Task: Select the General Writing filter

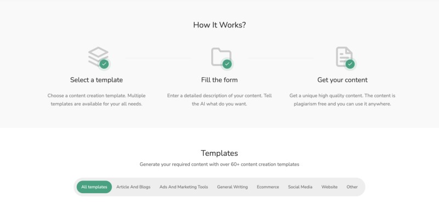Action: tap(232, 187)
